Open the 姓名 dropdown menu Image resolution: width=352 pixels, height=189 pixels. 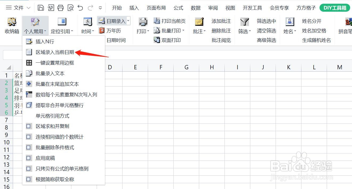tap(289, 31)
